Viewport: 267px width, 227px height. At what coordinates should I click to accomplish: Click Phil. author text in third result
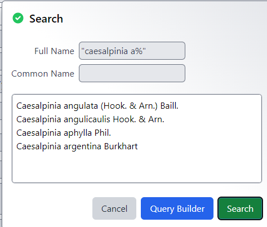click(x=103, y=133)
